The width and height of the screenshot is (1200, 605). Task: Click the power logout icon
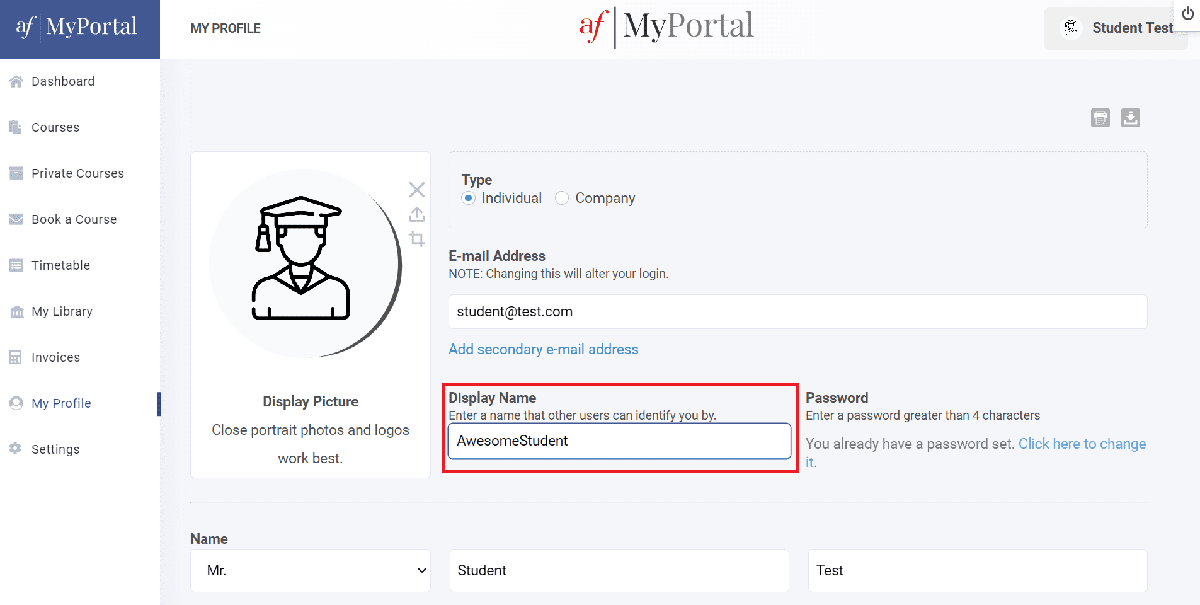tap(1187, 14)
